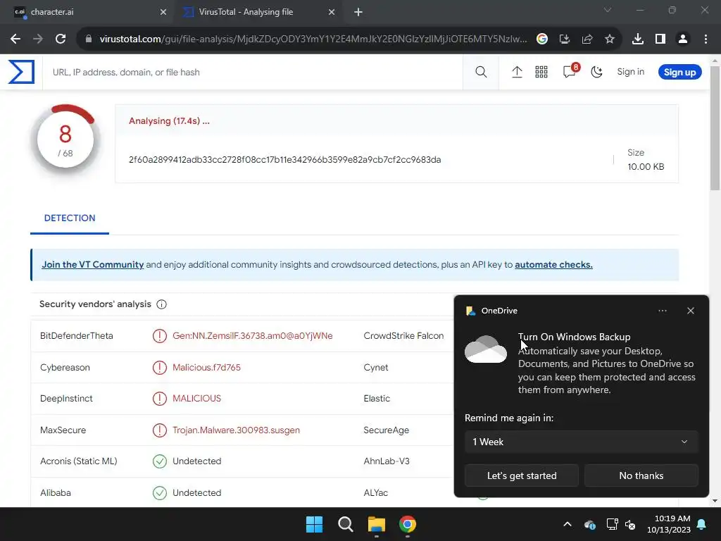Expand the Remind me again 1 Week dropdown
Image resolution: width=721 pixels, height=541 pixels.
tap(581, 442)
